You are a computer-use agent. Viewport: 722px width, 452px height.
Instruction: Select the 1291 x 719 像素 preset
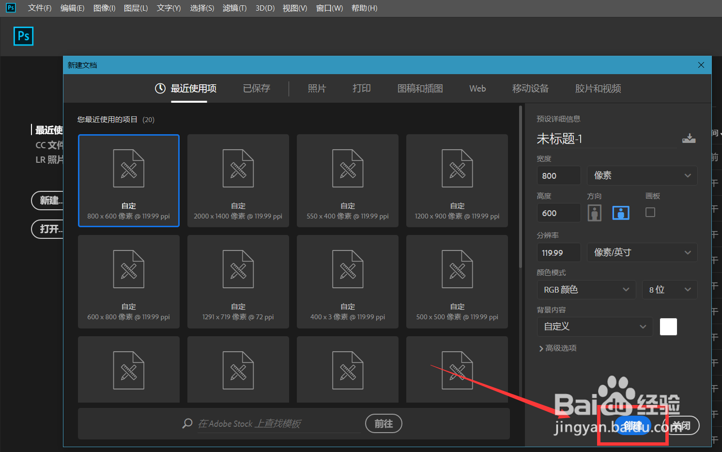(238, 281)
